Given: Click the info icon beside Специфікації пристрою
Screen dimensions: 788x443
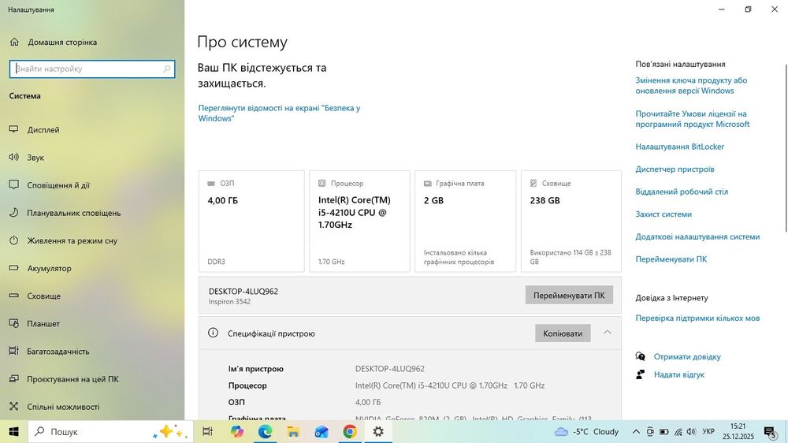Looking at the screenshot, I should click(213, 333).
